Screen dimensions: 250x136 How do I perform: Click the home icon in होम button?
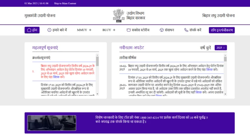coord(29,30)
